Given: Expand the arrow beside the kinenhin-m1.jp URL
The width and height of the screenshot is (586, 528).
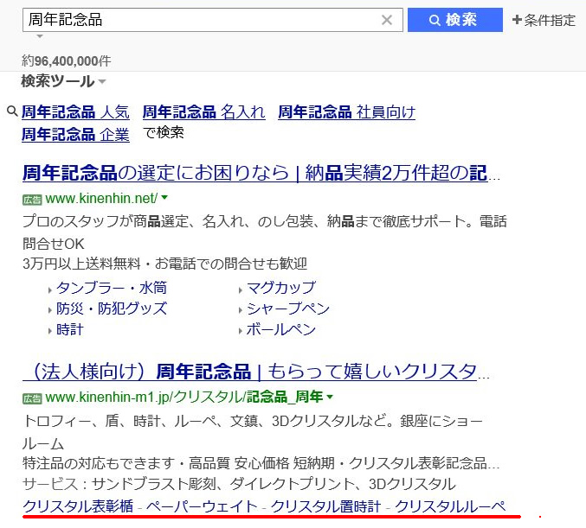Looking at the screenshot, I should click(330, 398).
